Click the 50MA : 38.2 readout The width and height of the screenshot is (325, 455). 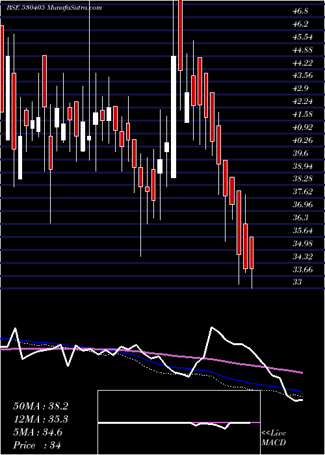[x=40, y=406]
